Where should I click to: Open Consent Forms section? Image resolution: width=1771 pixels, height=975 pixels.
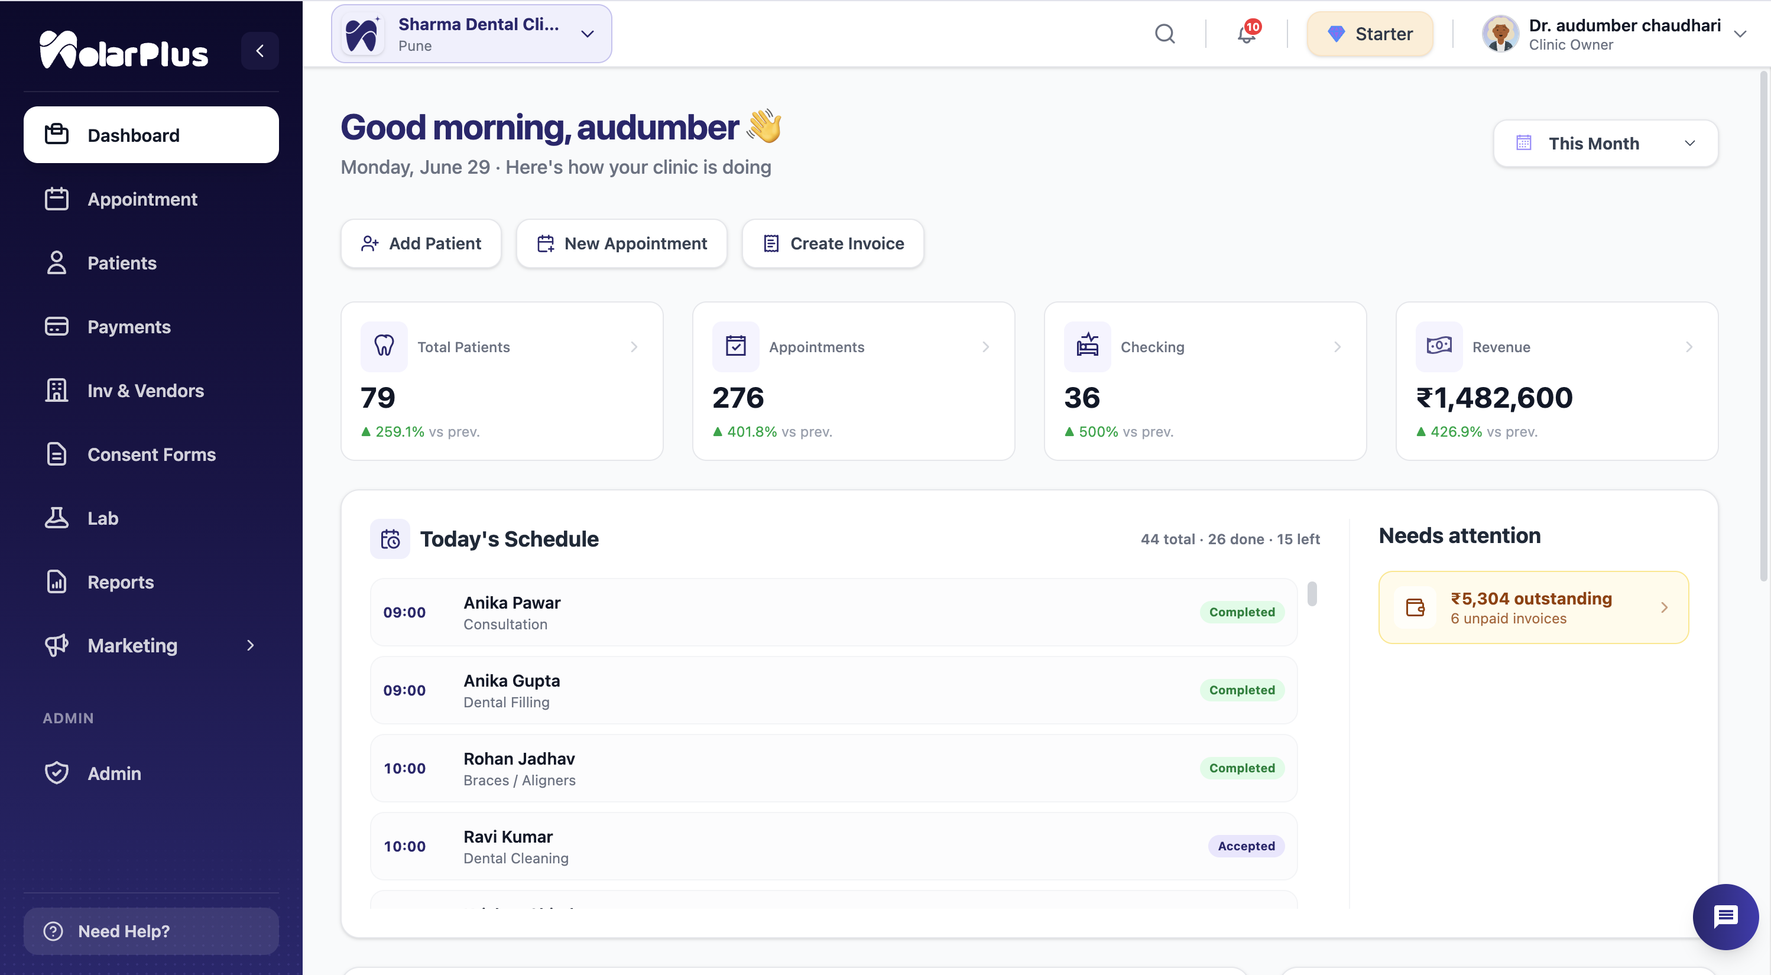click(151, 454)
